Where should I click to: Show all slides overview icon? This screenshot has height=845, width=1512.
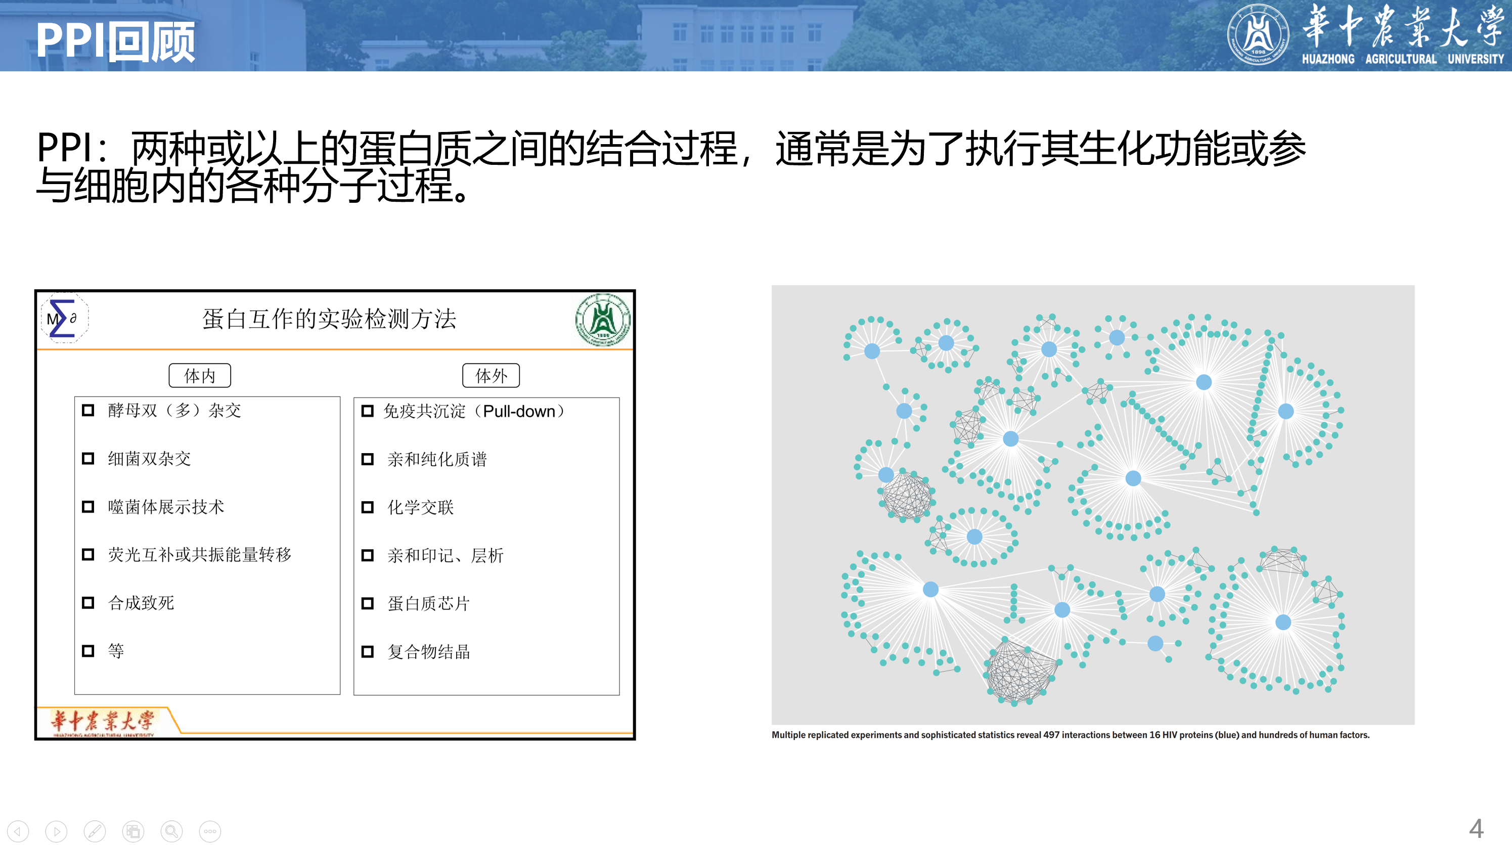click(133, 831)
